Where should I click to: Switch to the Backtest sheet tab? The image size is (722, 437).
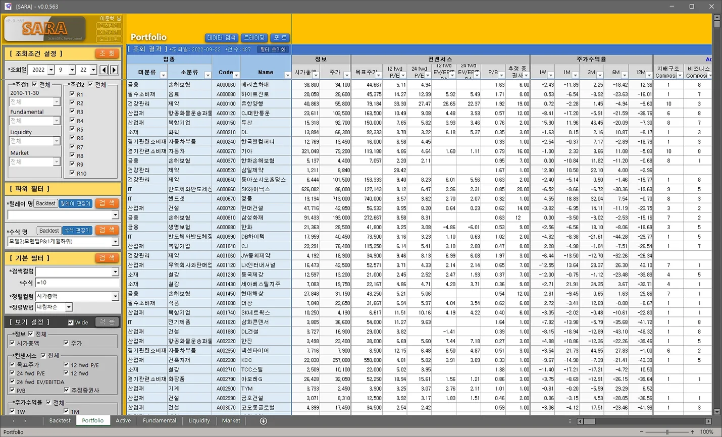tap(60, 421)
